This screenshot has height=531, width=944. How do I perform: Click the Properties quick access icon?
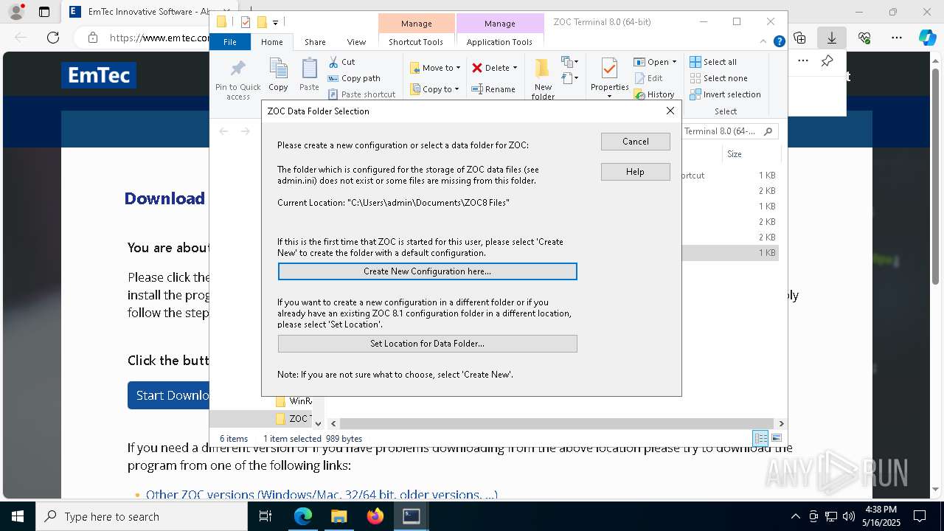tap(246, 22)
